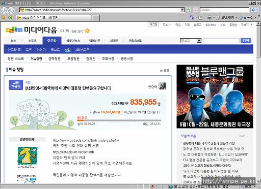Image resolution: width=261 pixels, height=189 pixels.
Task: Click the Add to Favorites star-plus icon
Action: 10,18
